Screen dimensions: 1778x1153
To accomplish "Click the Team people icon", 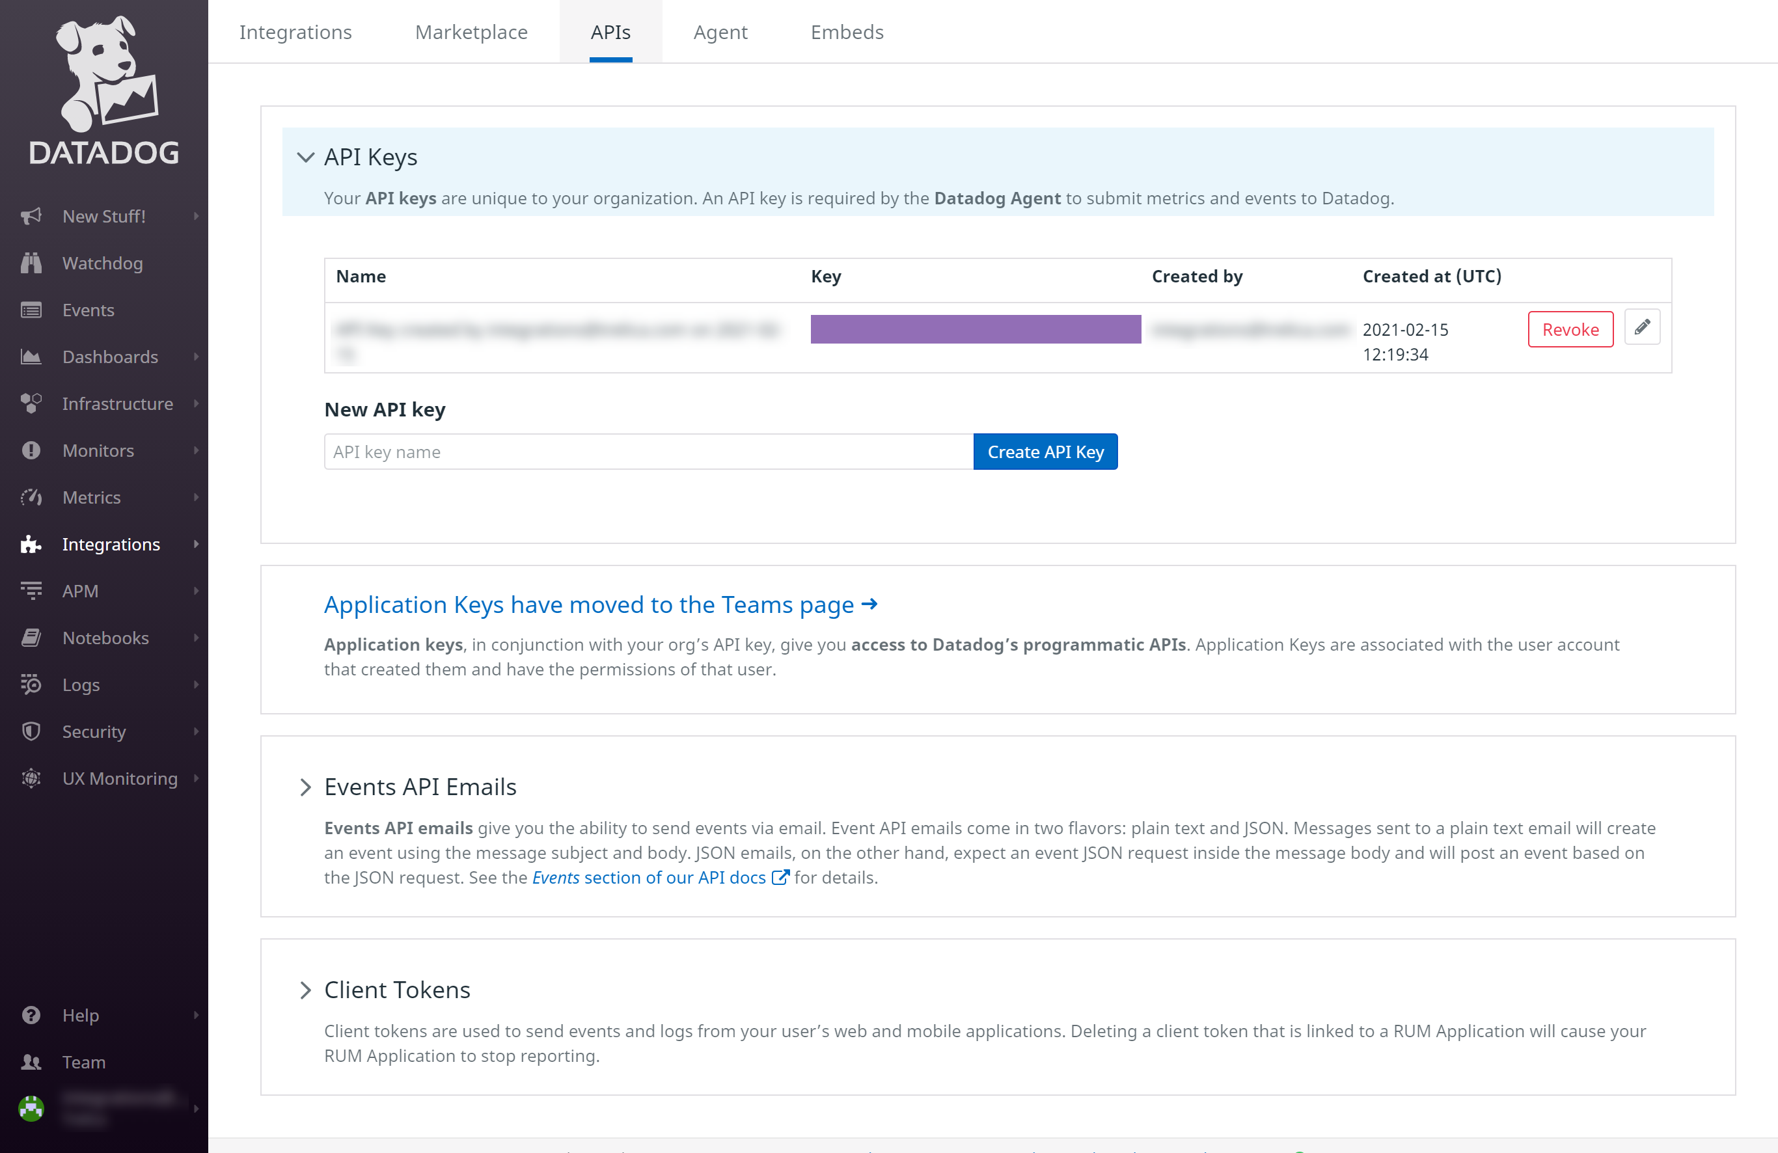I will [x=31, y=1062].
